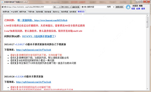This screenshot has height=92, width=151.
Task: Switch to the 下载列表 tab
Action: 31,12
